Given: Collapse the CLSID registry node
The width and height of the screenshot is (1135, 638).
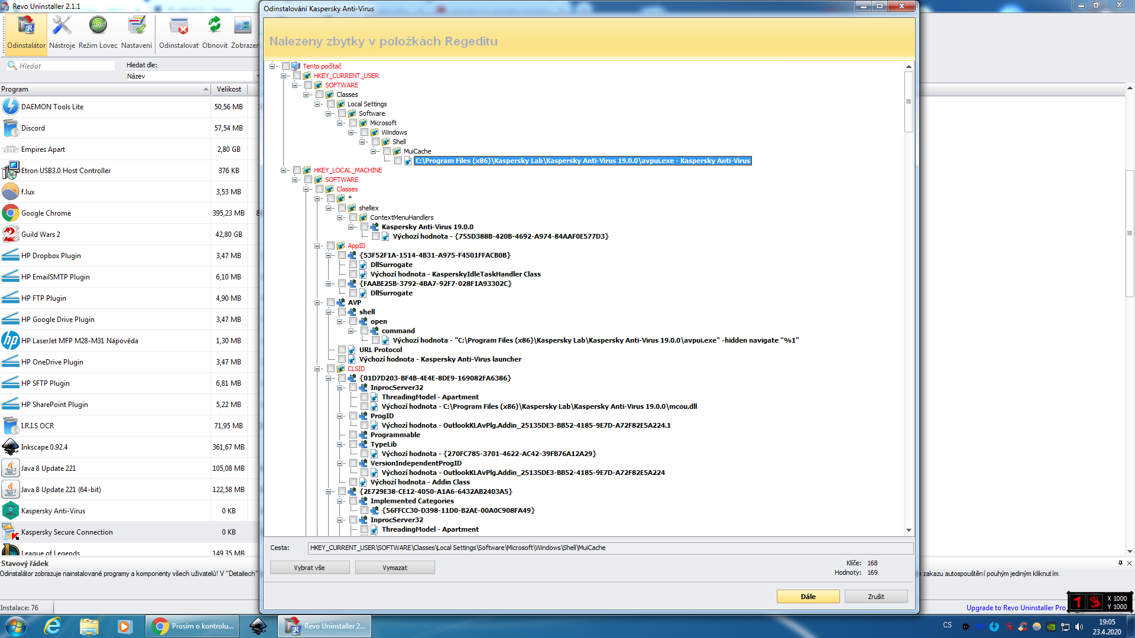Looking at the screenshot, I should [x=317, y=369].
